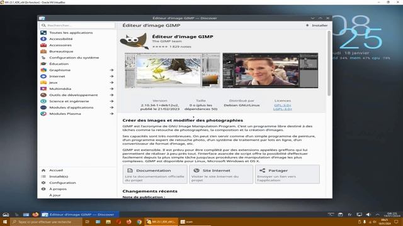
Task: Open the KDE clipboard tray icon
Action: click(340, 215)
